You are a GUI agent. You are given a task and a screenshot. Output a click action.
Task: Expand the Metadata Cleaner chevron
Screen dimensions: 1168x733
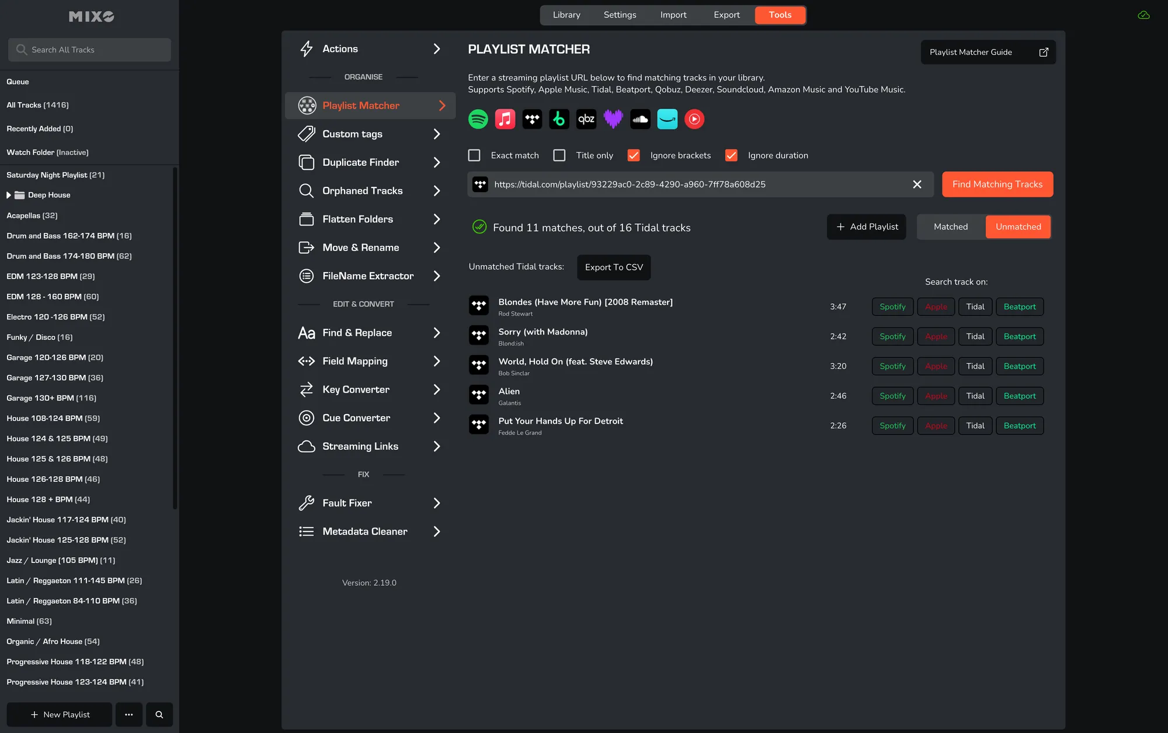437,531
